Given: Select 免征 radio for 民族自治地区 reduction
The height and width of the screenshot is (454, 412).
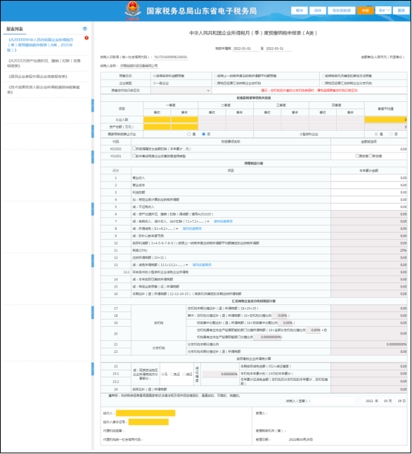Looking at the screenshot, I should [172, 374].
